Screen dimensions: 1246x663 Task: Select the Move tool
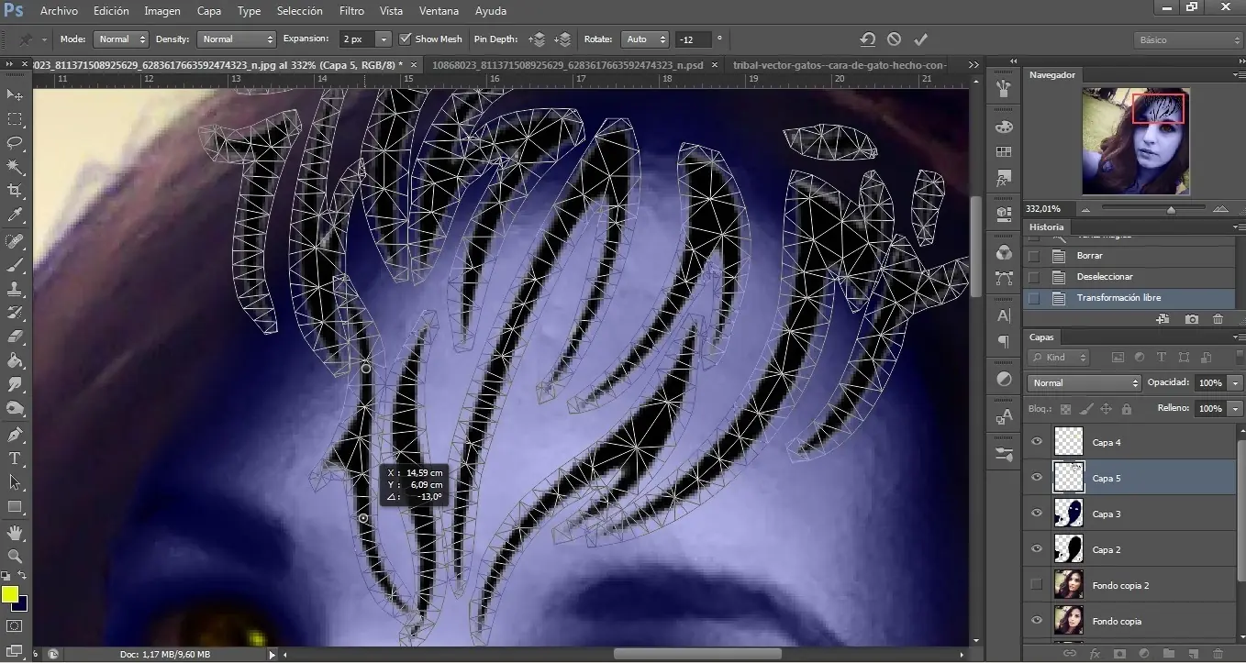click(15, 95)
